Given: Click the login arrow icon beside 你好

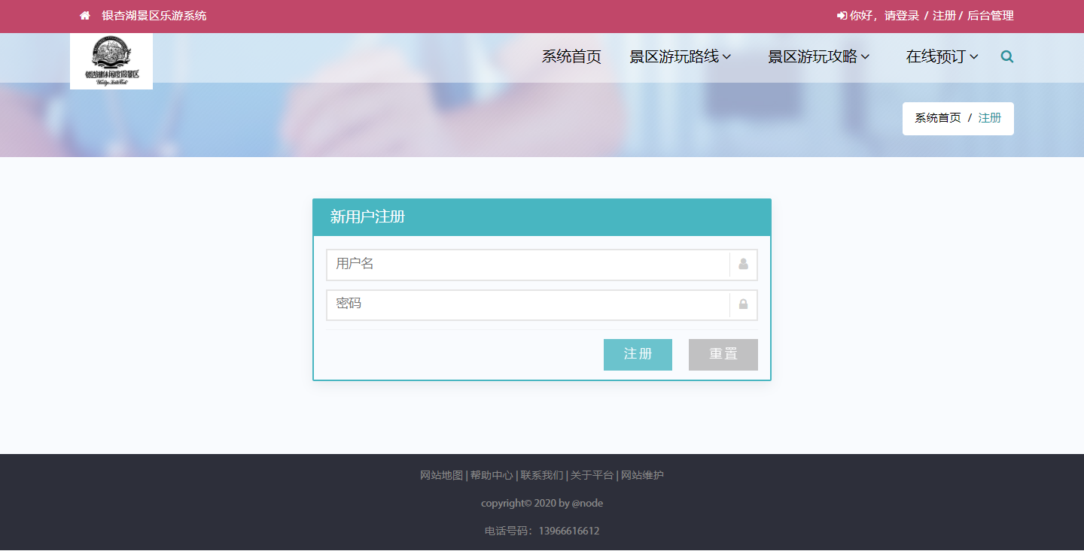Looking at the screenshot, I should [842, 16].
